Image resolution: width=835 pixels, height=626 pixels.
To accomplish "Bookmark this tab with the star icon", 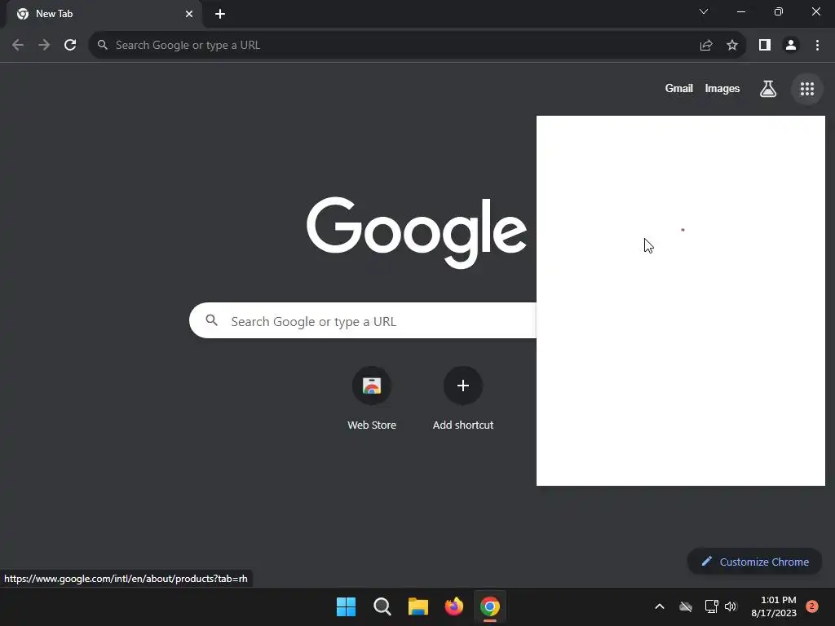I will tap(732, 46).
